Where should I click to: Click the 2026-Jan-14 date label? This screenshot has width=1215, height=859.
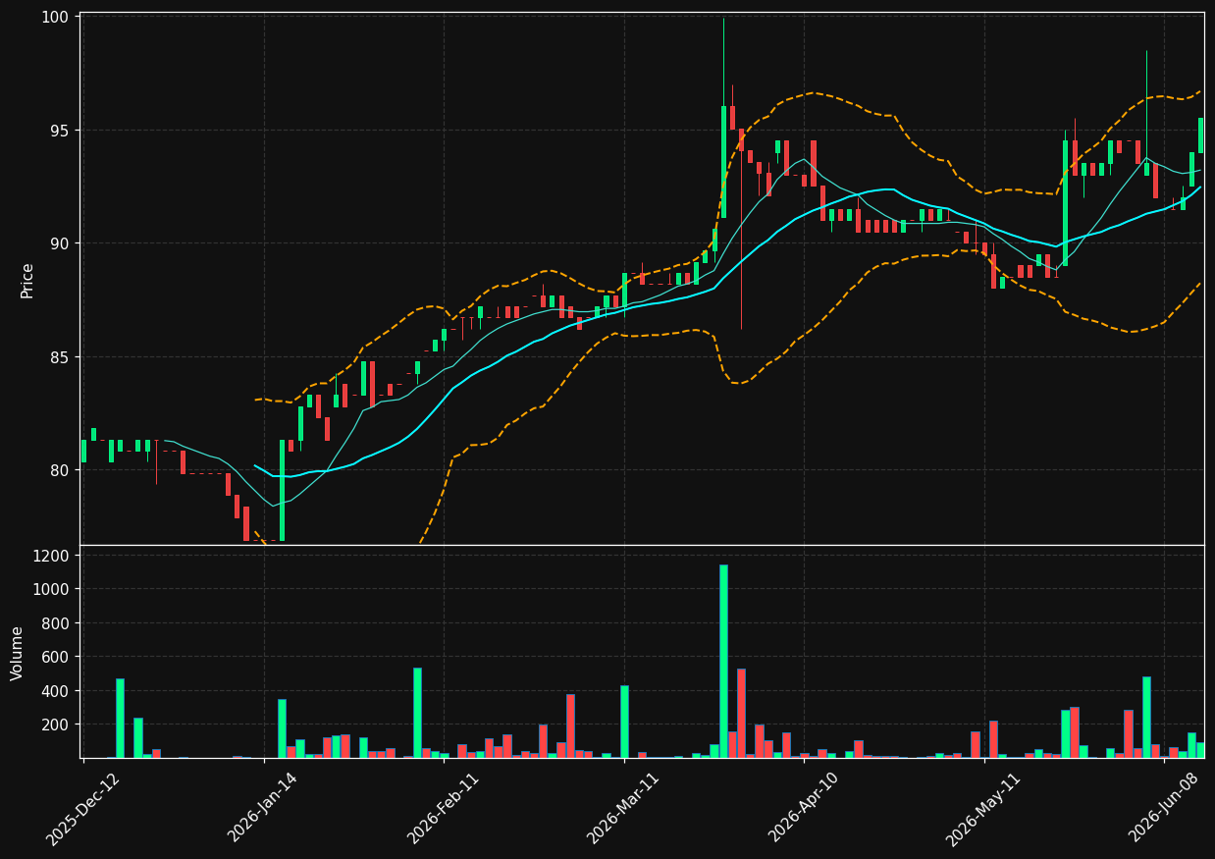262,808
